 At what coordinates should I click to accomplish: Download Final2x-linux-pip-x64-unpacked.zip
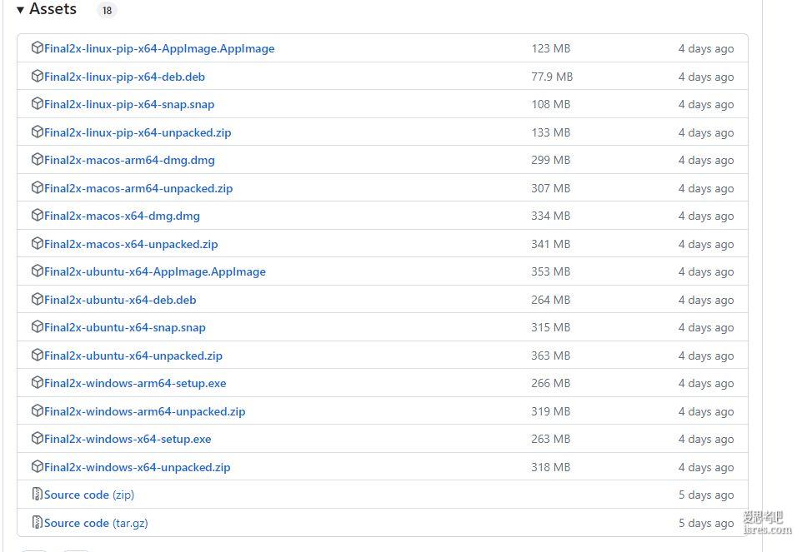138,133
